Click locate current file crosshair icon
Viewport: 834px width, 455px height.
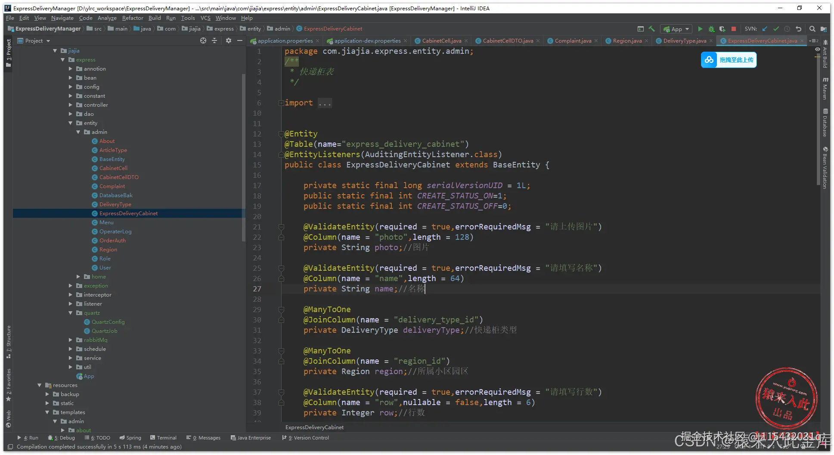coord(203,40)
